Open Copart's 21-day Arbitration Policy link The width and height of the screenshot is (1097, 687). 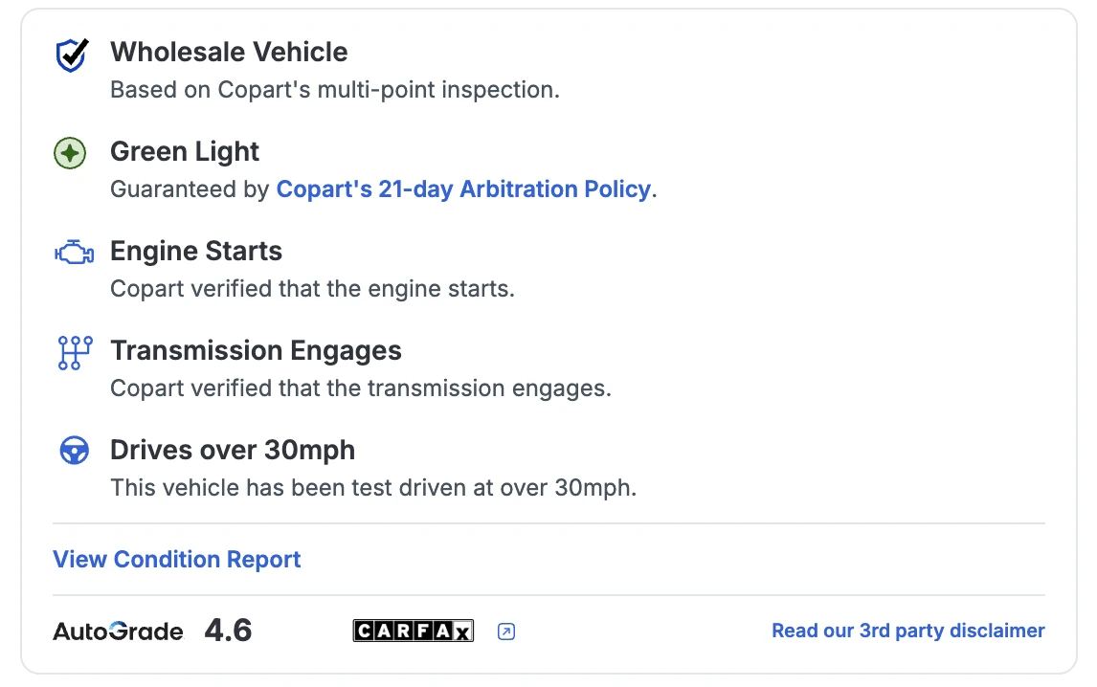(463, 189)
